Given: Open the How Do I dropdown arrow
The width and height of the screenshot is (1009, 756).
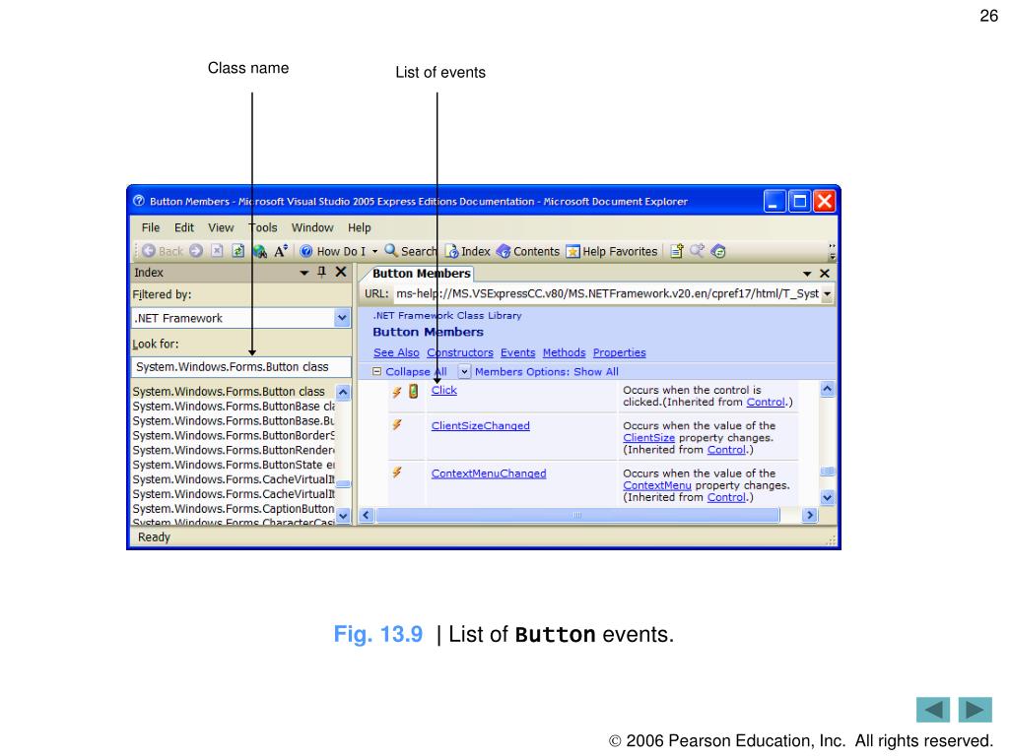Looking at the screenshot, I should click(374, 251).
